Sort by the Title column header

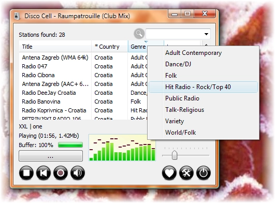(55, 47)
